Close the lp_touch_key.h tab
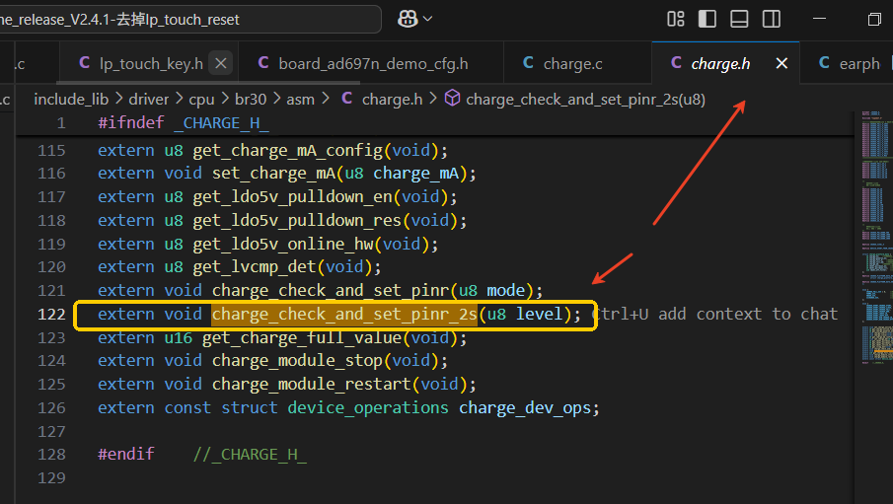This screenshot has height=504, width=893. [221, 63]
